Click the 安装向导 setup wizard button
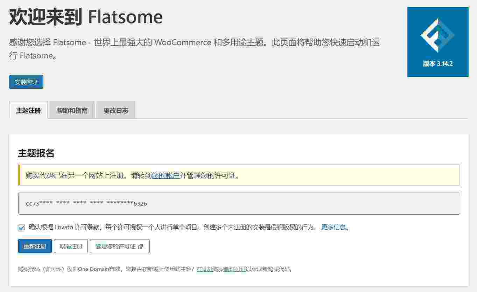Viewport: 477px width, 292px height. pos(26,82)
